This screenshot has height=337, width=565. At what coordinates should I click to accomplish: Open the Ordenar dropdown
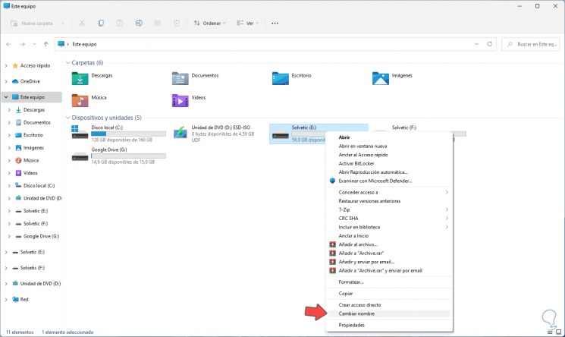[x=210, y=23]
